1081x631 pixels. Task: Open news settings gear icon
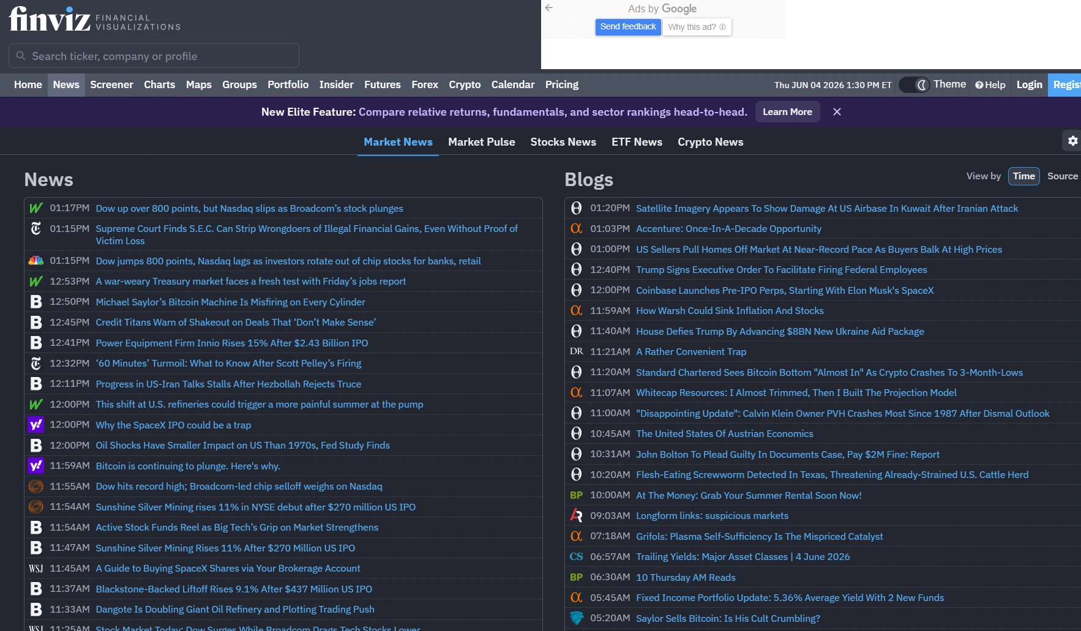pyautogui.click(x=1072, y=141)
